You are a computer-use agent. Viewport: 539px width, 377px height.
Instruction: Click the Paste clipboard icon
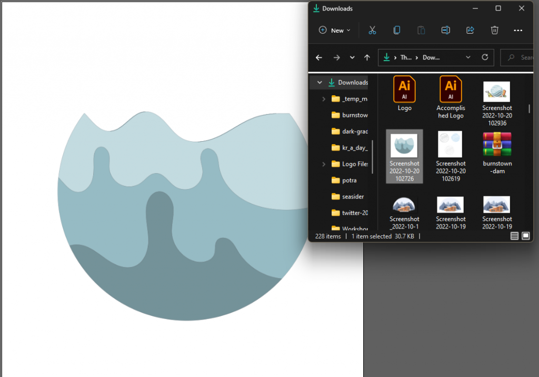(421, 30)
